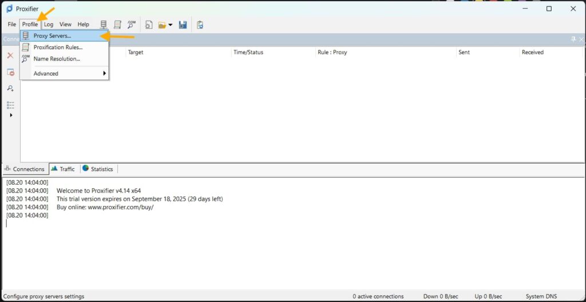Screen dimensions: 586x302
Task: Open Proxification Rules toolbar icon
Action: pyautogui.click(x=117, y=25)
